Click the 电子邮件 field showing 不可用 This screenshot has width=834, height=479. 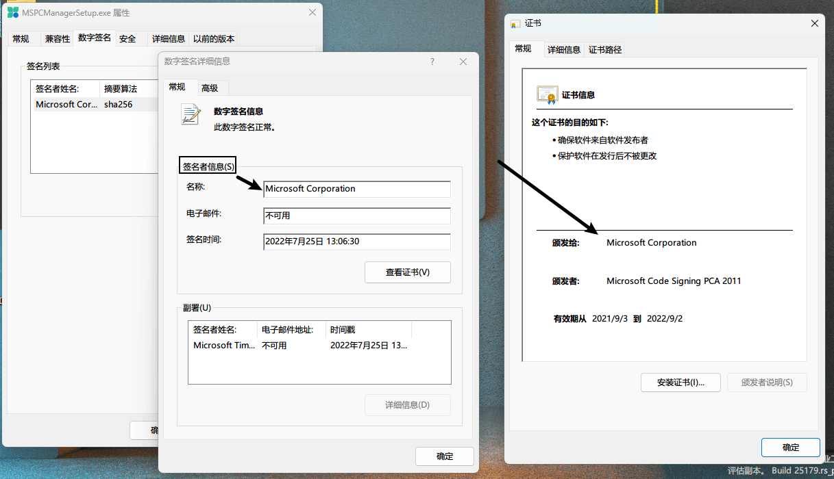click(357, 216)
